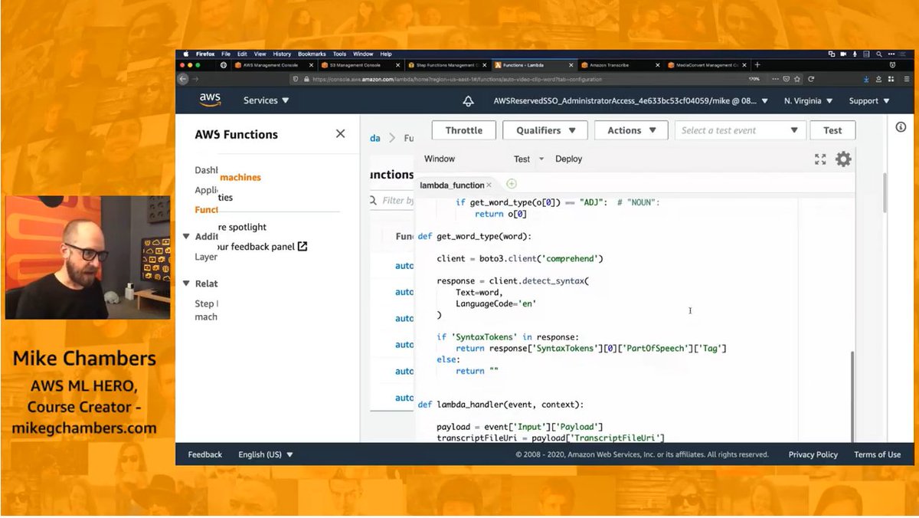The width and height of the screenshot is (919, 518).
Task: Open the Select a test event dropdown
Action: [740, 130]
